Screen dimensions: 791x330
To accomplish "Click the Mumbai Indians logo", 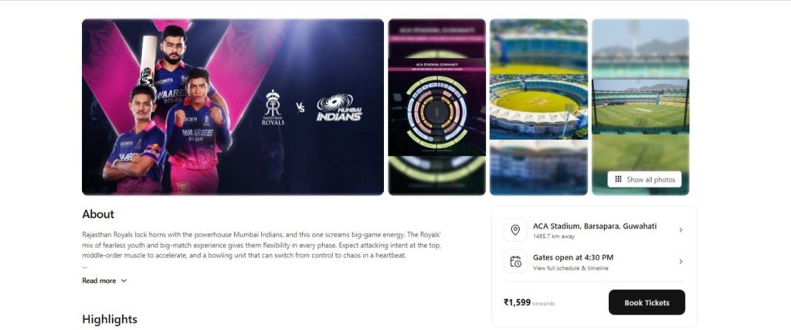I will (x=339, y=107).
